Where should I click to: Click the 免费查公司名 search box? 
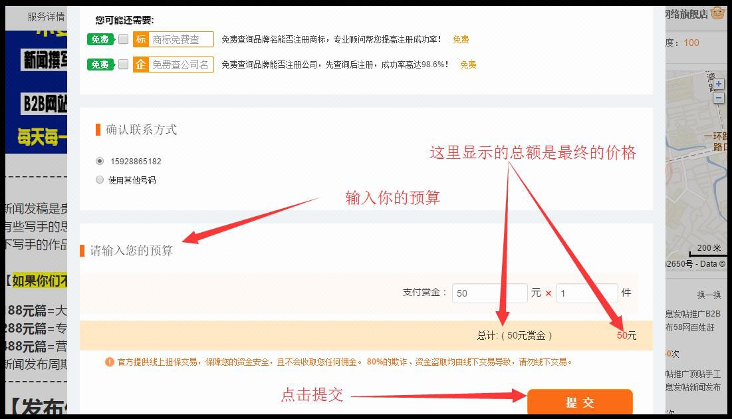[181, 65]
